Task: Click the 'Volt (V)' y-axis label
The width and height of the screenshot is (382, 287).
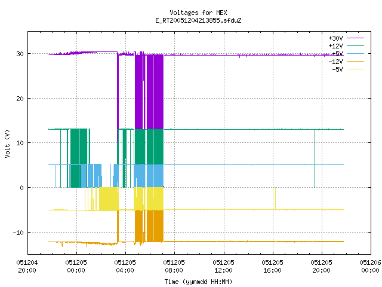Action: [x=7, y=143]
